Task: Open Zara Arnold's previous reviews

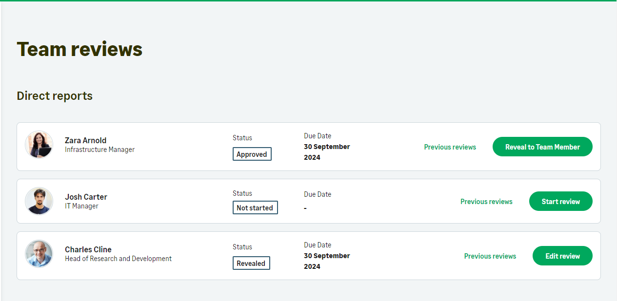Action: (x=450, y=147)
